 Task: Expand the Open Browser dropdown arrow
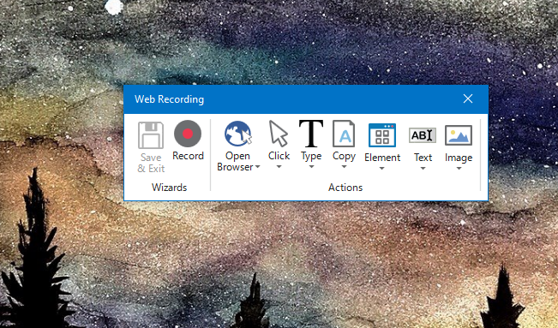(x=258, y=167)
